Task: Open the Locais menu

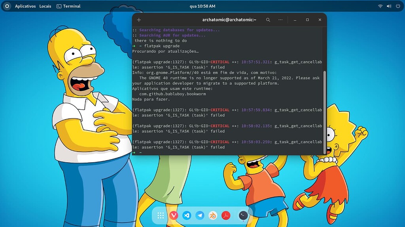Action: [45, 6]
